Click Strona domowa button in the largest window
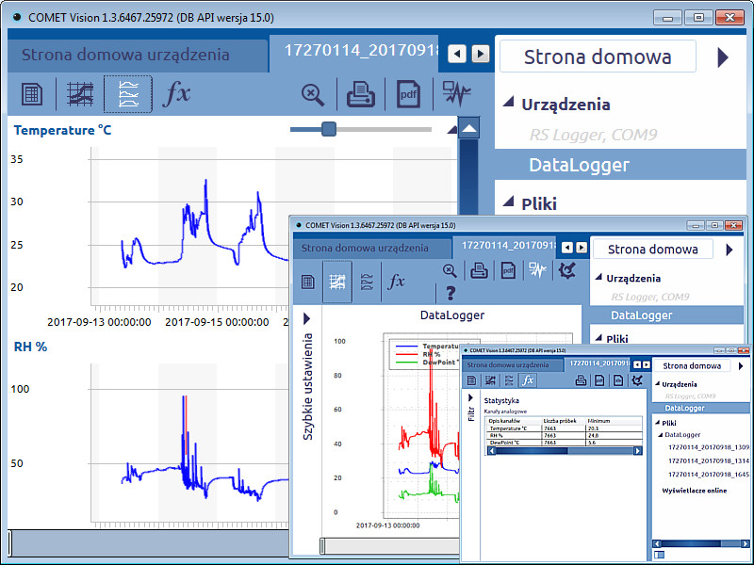Viewport: 754px width, 565px height. click(598, 56)
